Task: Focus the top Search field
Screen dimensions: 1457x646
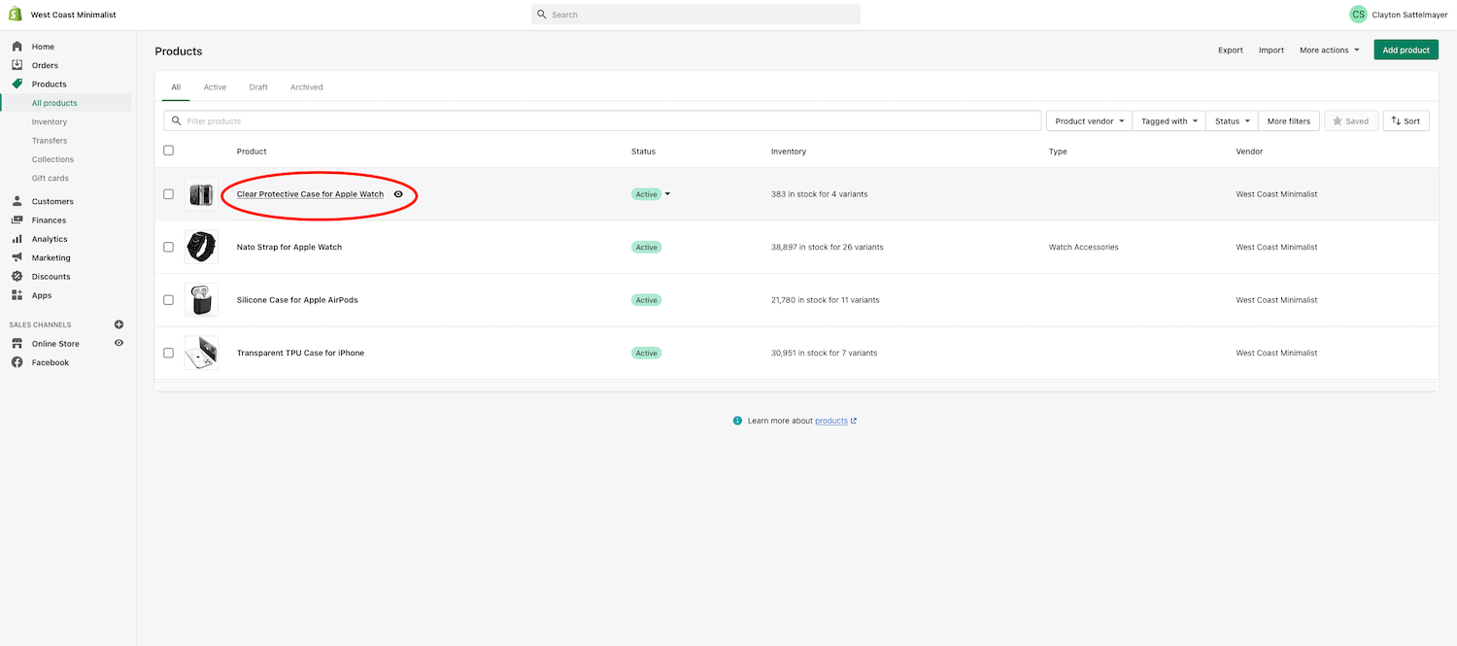Action: 695,15
